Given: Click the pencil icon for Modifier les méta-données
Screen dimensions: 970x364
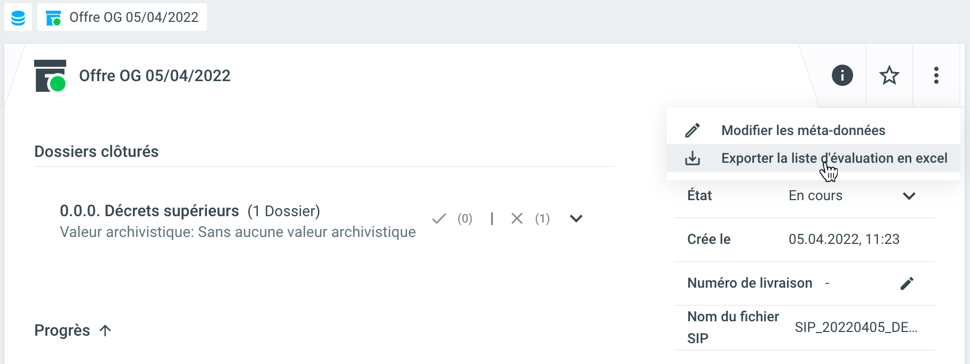Looking at the screenshot, I should coord(693,130).
